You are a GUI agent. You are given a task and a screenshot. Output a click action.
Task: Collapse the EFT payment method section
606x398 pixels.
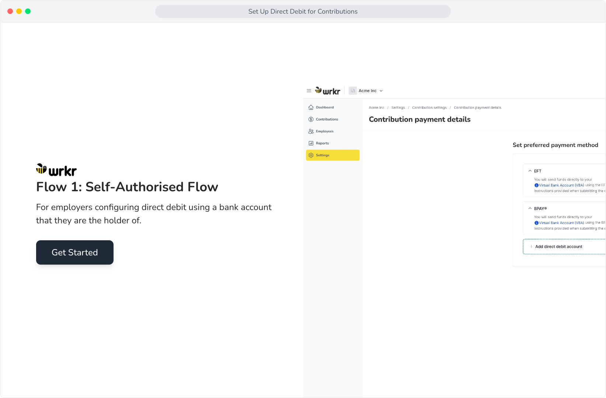coord(530,171)
